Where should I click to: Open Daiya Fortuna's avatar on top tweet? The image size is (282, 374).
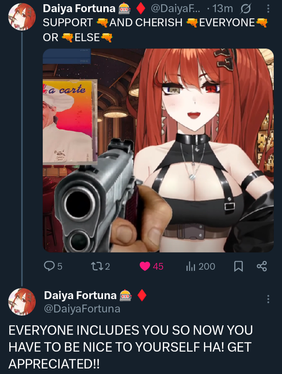[22, 17]
